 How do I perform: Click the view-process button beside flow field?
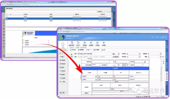tap(116, 57)
